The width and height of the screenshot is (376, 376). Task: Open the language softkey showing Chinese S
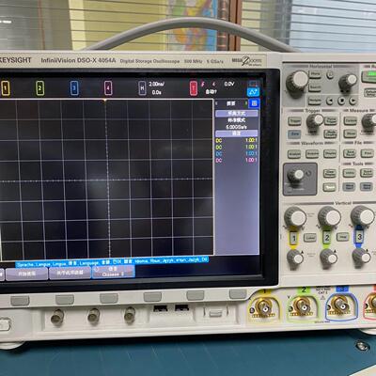pos(113,272)
